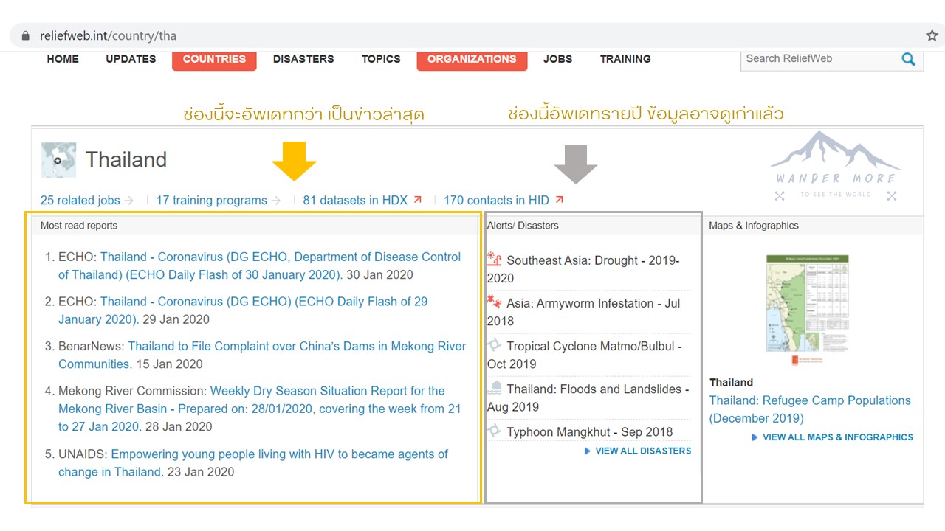Open the UNAIDS HIV young people report

(x=279, y=454)
